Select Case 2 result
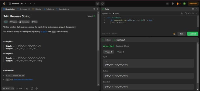 [120, 52]
